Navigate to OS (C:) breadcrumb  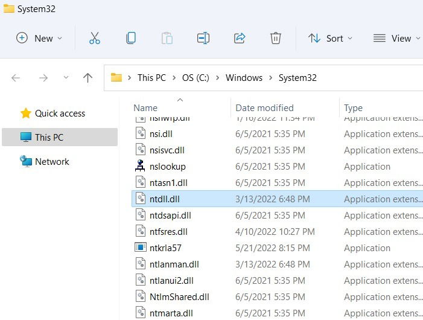[196, 78]
